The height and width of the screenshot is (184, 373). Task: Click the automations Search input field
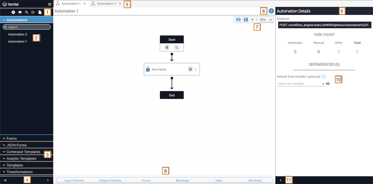(x=27, y=27)
